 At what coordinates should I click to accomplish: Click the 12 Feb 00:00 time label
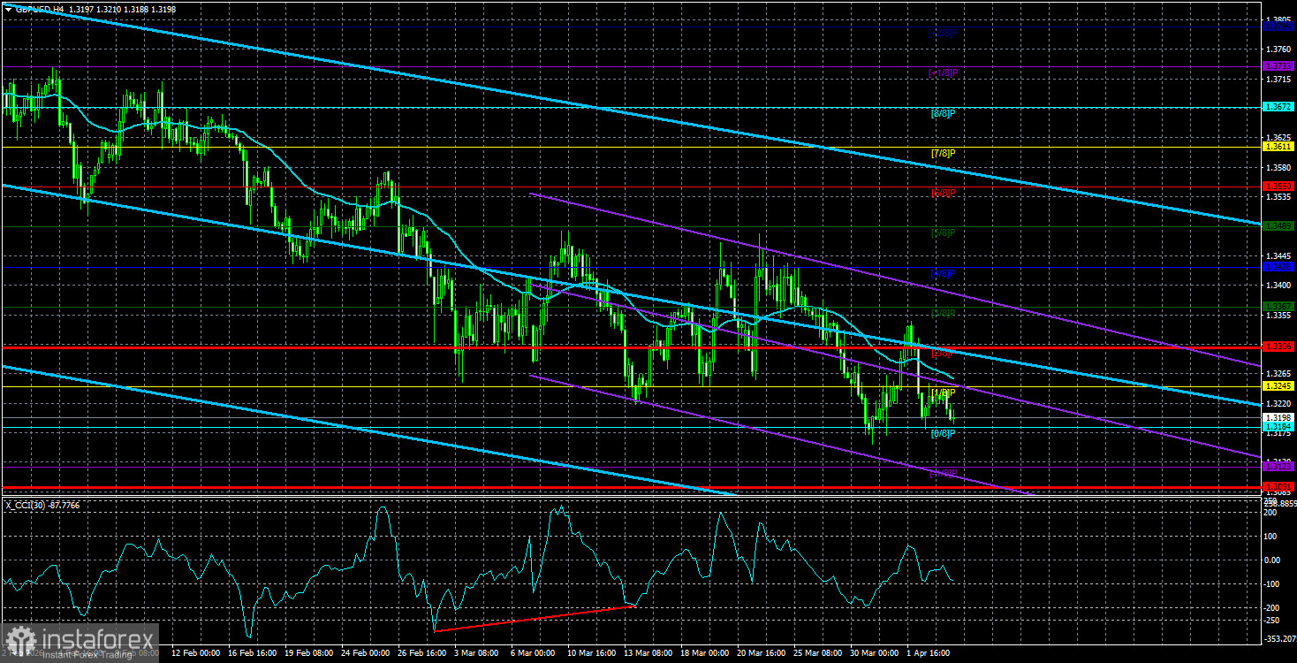pos(196,653)
